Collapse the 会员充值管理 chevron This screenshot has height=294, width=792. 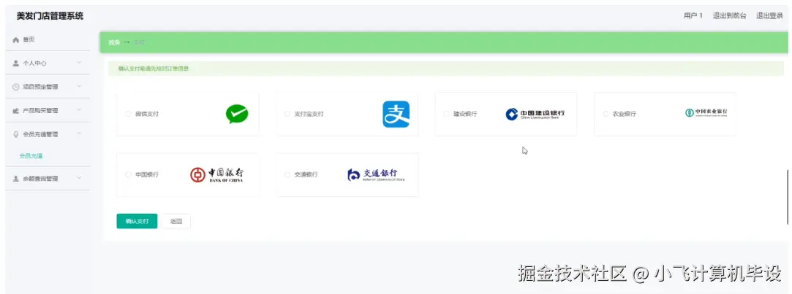(79, 134)
